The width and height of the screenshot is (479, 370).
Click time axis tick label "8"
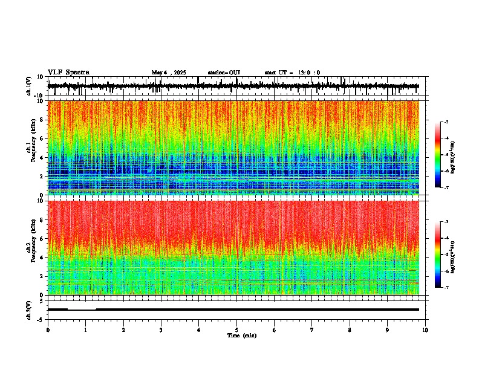coord(350,330)
